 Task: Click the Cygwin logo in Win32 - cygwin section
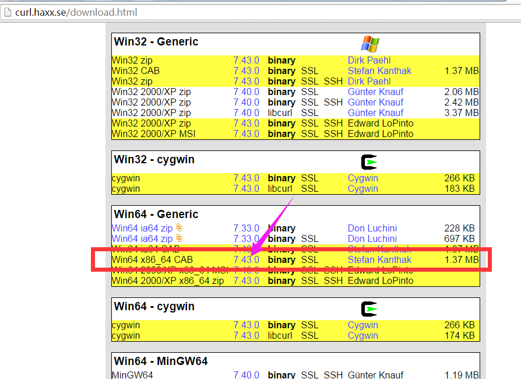coord(369,162)
